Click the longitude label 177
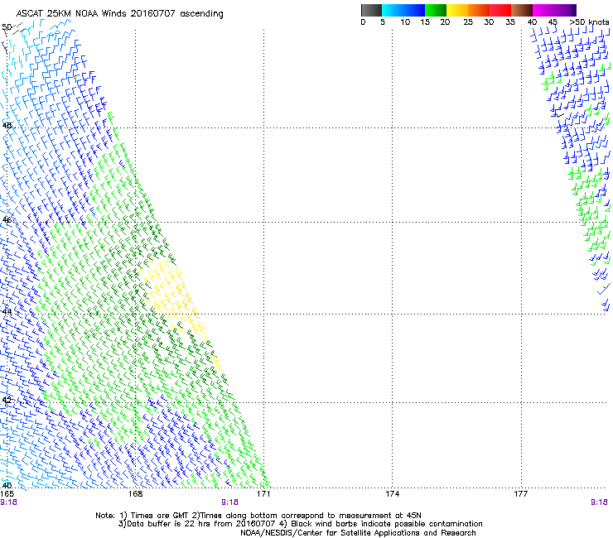613x538 pixels. click(x=521, y=494)
